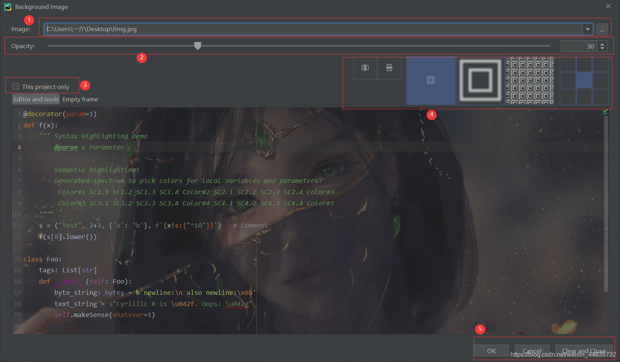Viewport: 620px width, 362px height.
Task: Decrease opacity with the spinner down arrow
Action: (602, 49)
